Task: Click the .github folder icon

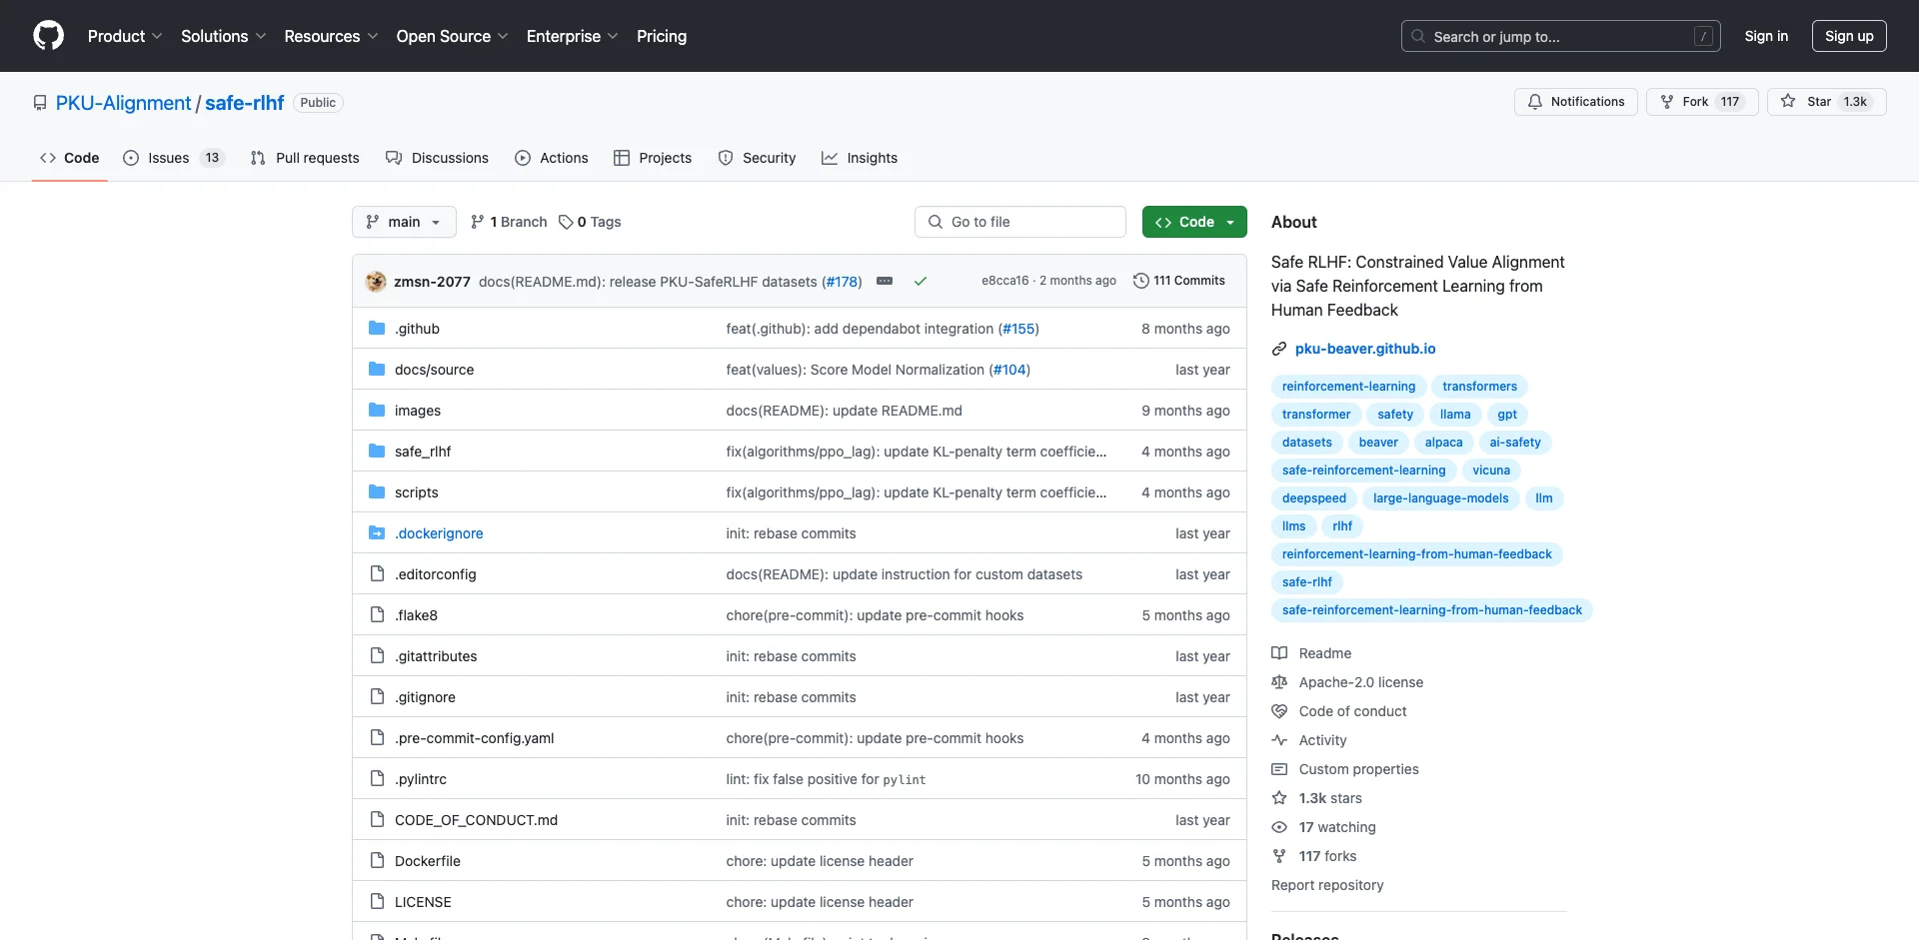Action: click(x=377, y=329)
